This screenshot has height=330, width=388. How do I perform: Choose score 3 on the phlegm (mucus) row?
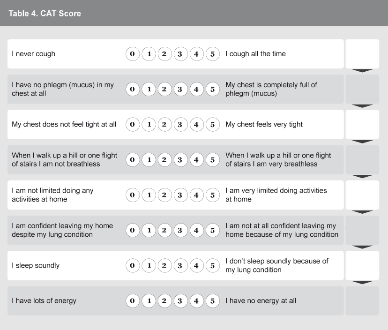pyautogui.click(x=180, y=89)
